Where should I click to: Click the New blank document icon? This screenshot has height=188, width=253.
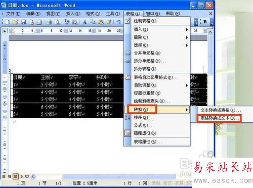(8, 22)
